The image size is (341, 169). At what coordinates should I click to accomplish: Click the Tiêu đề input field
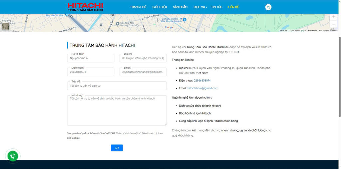117,86
